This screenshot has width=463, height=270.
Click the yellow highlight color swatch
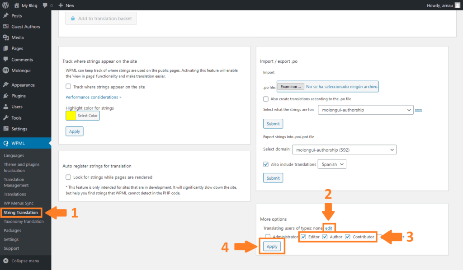tap(71, 116)
